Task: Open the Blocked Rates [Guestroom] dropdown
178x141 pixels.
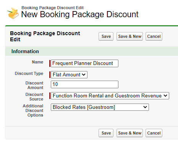Action: click(100, 107)
